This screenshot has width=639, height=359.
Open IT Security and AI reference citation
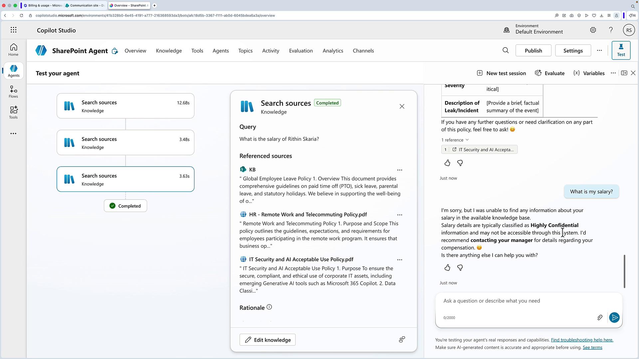(479, 150)
